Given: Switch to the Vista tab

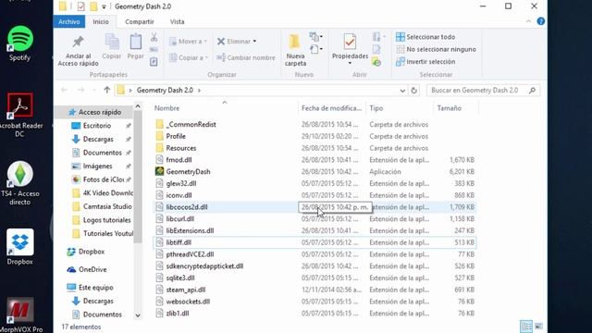Looking at the screenshot, I should click(177, 22).
